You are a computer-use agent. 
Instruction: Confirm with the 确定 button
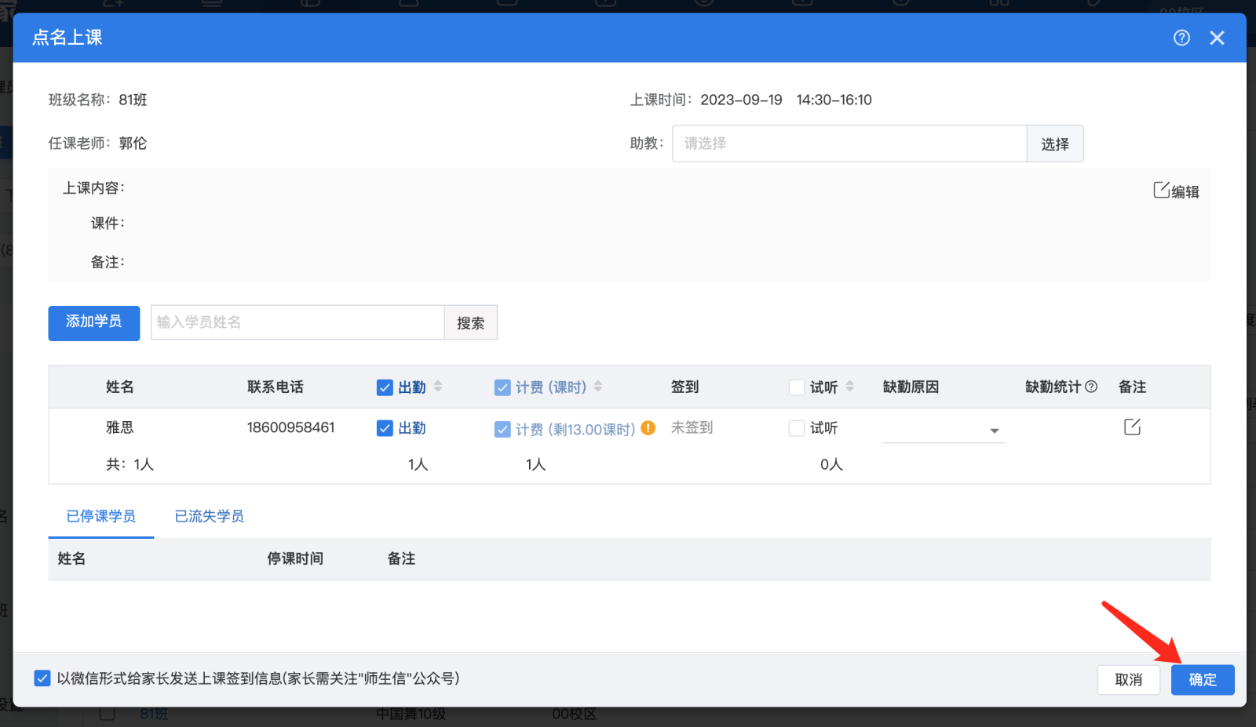(x=1203, y=680)
